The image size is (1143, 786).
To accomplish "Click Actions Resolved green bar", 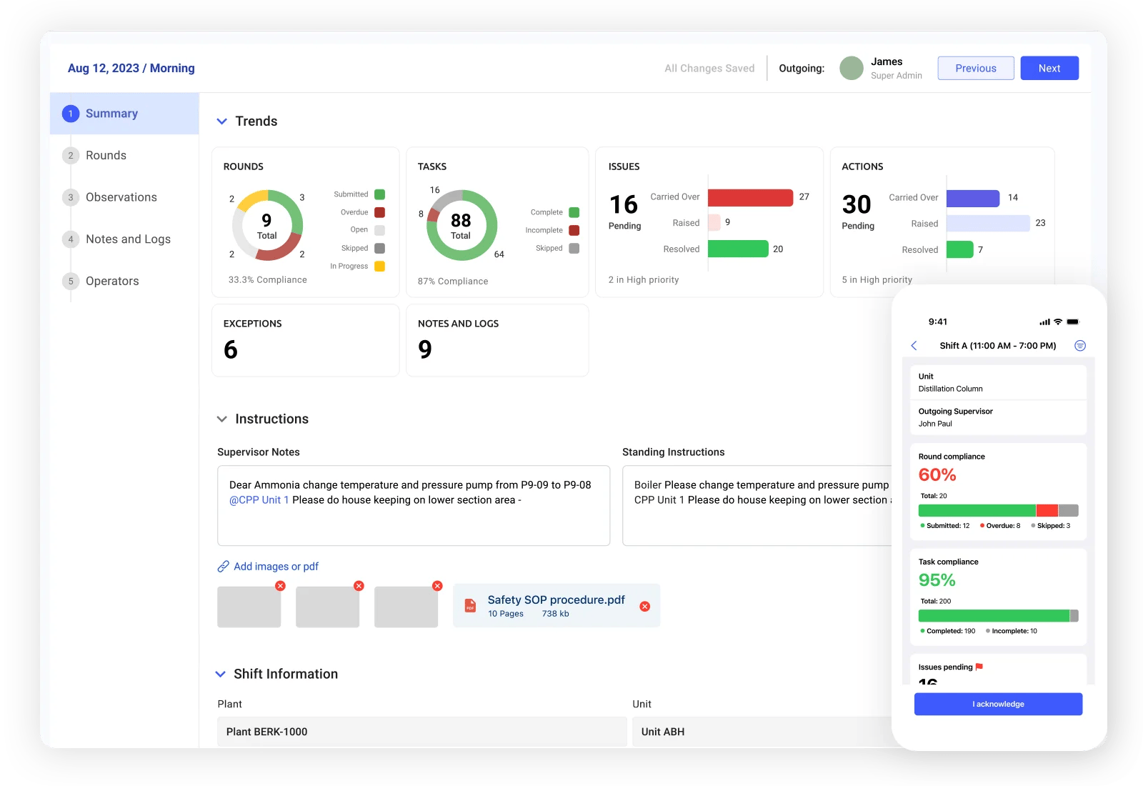I will tap(960, 249).
